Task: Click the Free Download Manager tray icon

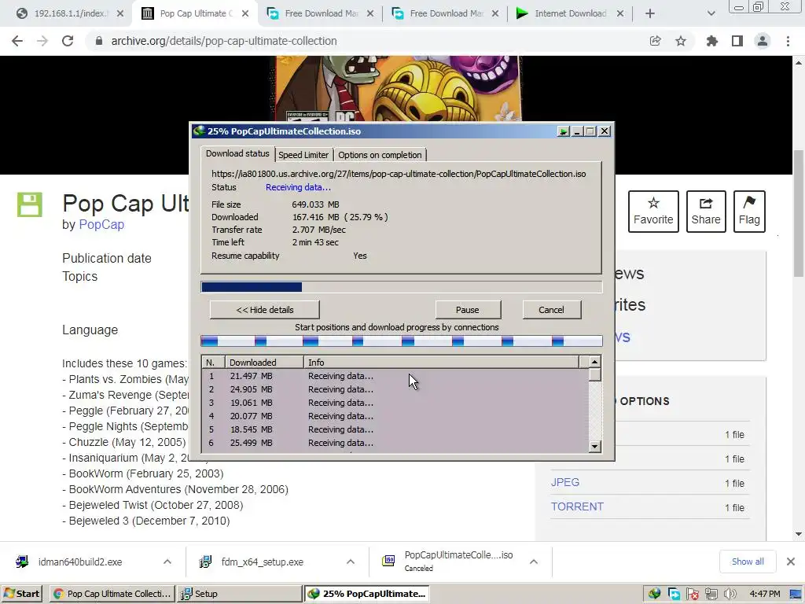Action: [x=674, y=595]
